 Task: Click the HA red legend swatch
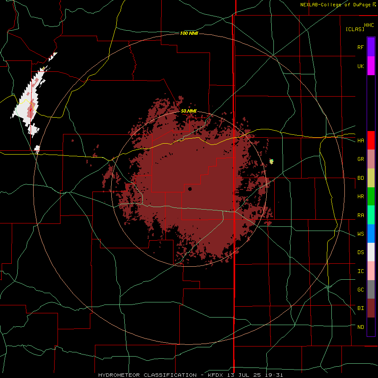[x=371, y=140]
